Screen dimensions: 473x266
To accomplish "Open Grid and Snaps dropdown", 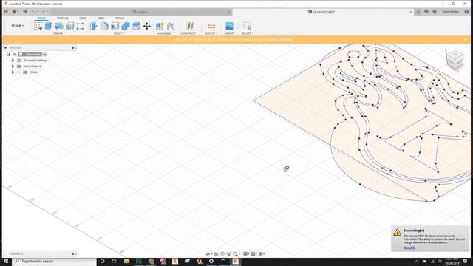I will click(254, 254).
